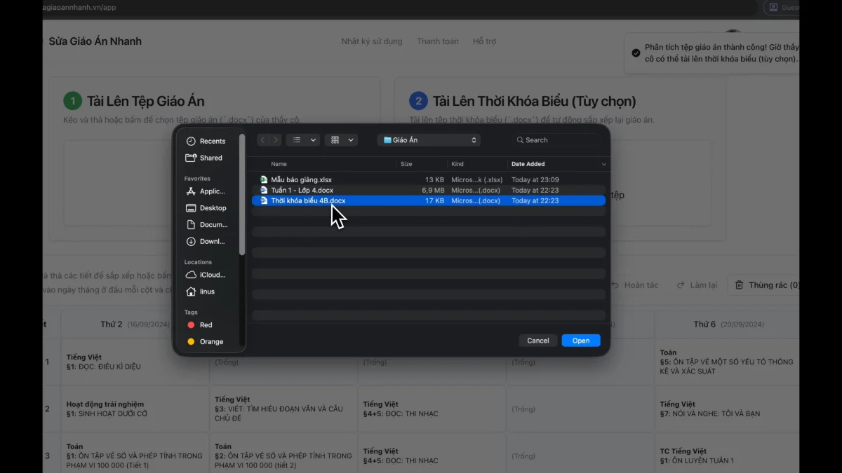Select the Recents icon in sidebar
The width and height of the screenshot is (842, 473).
(191, 140)
